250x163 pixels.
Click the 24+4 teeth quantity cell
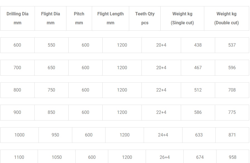163,135
